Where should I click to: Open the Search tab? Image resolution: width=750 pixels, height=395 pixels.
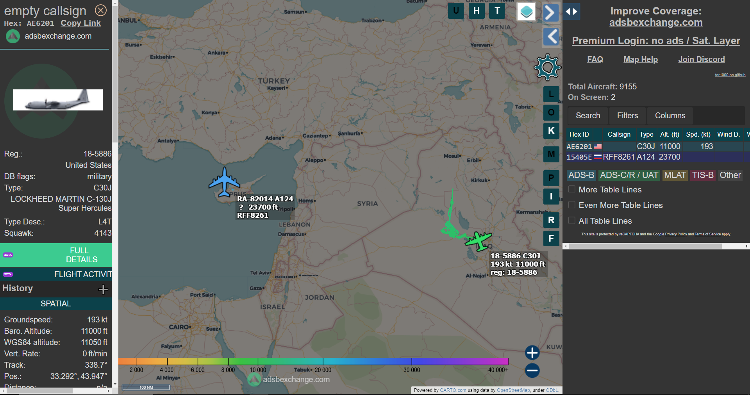[588, 116]
